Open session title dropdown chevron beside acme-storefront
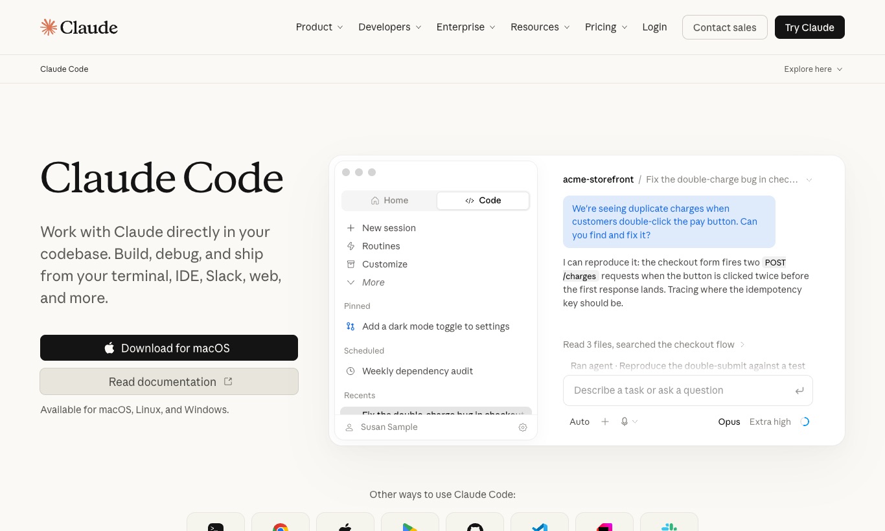885x531 pixels. (x=809, y=180)
